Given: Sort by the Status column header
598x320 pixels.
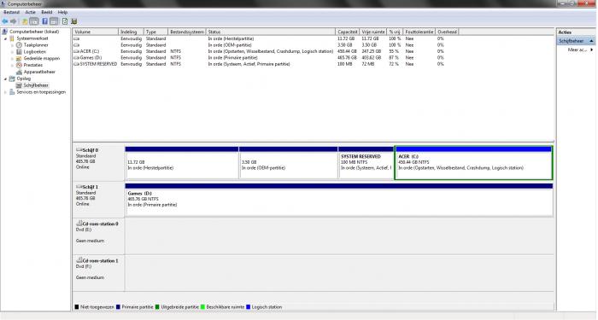Looking at the screenshot, I should coord(271,32).
